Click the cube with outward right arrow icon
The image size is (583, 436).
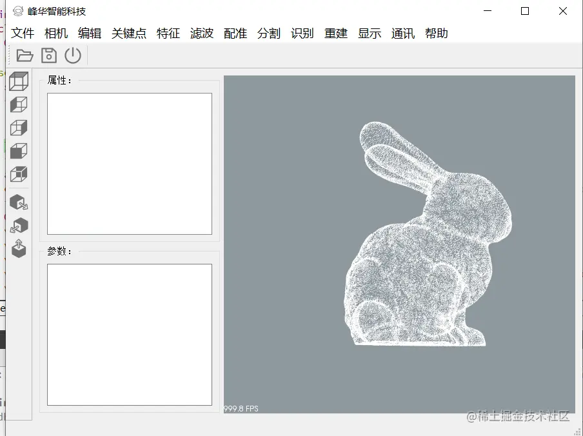click(x=19, y=203)
